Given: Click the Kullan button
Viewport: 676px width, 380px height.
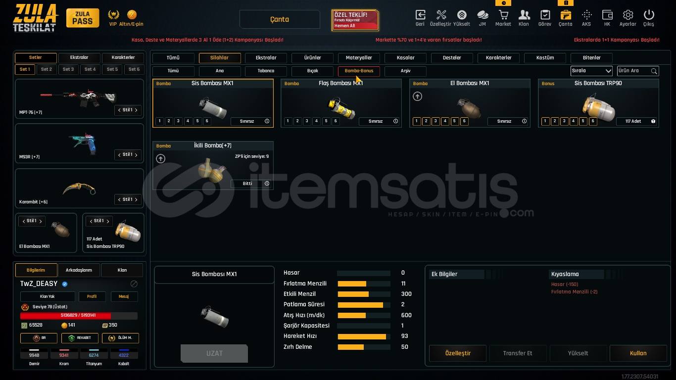Looking at the screenshot, I should 638,353.
